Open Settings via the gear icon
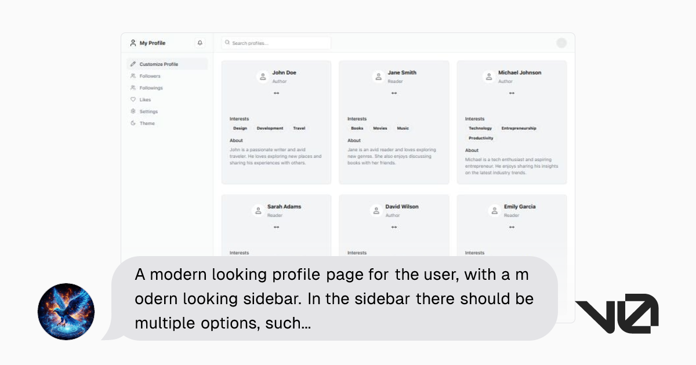The width and height of the screenshot is (696, 365). click(x=133, y=111)
